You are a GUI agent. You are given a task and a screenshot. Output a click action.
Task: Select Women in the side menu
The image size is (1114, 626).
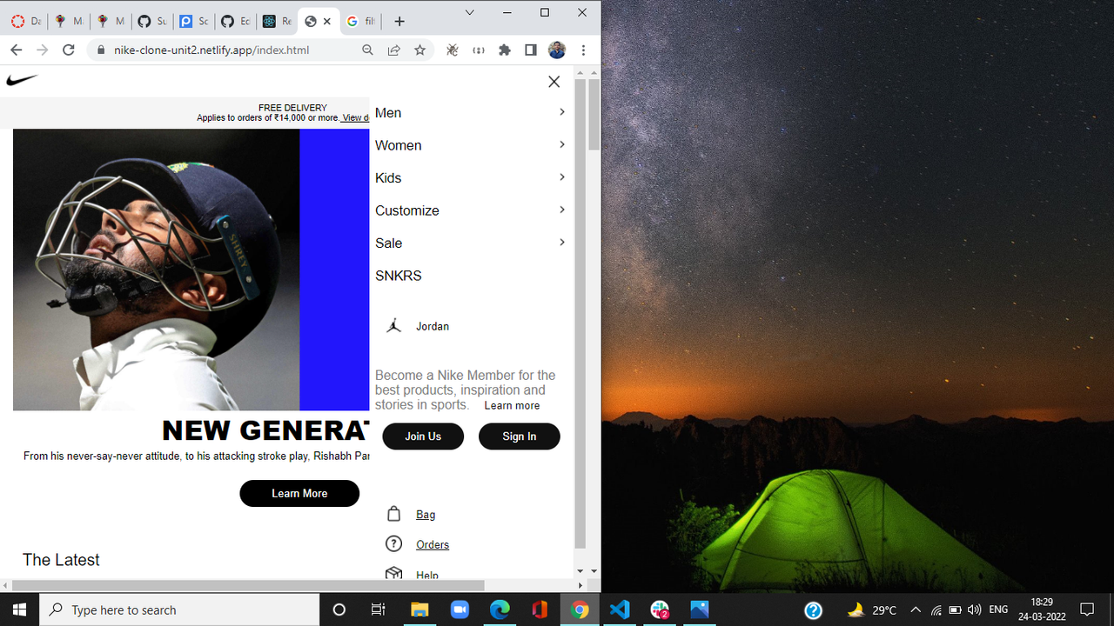399,145
